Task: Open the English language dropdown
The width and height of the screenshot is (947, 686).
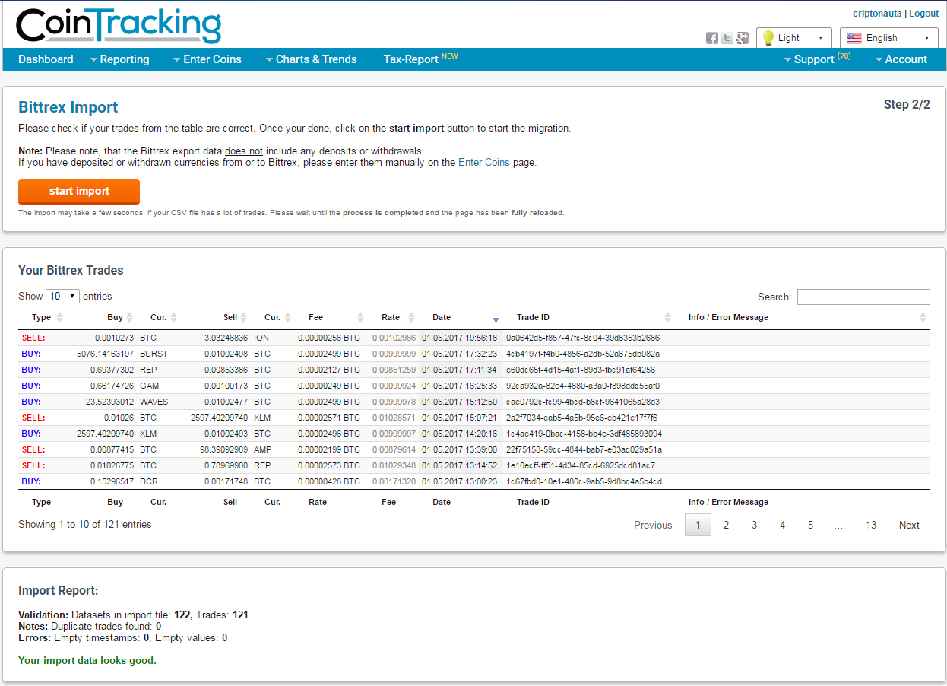Action: [x=889, y=38]
